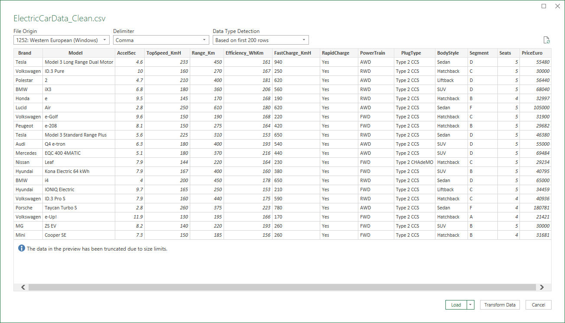Screen dimensions: 565x323
Task: Click the refresh preview icon
Action: [547, 40]
